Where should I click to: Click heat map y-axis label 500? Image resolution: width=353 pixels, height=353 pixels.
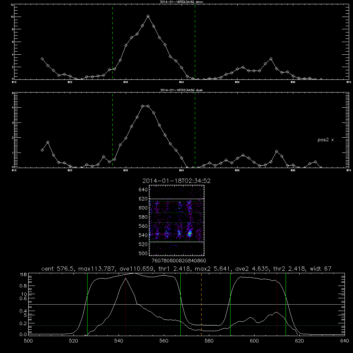[143, 253]
